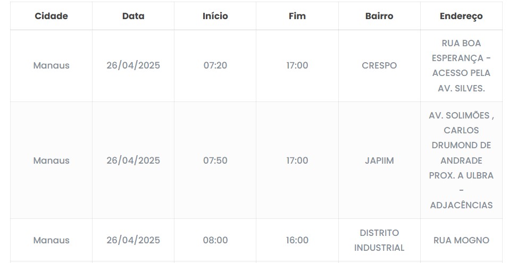Click the 08:00 start time cell
The width and height of the screenshot is (509, 263).
(215, 240)
